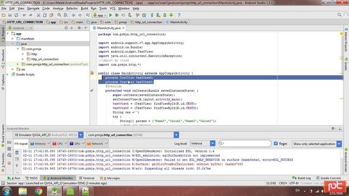The width and height of the screenshot is (349, 196).
Task: Click the Windows Start button
Action: (x=7, y=191)
